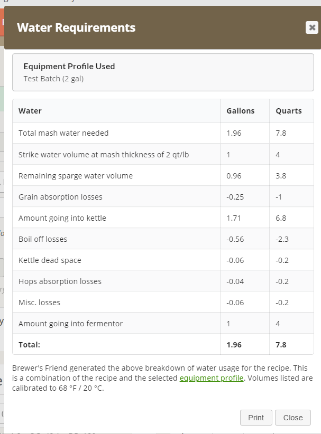
Task: Click the Total row label
Action: point(30,345)
